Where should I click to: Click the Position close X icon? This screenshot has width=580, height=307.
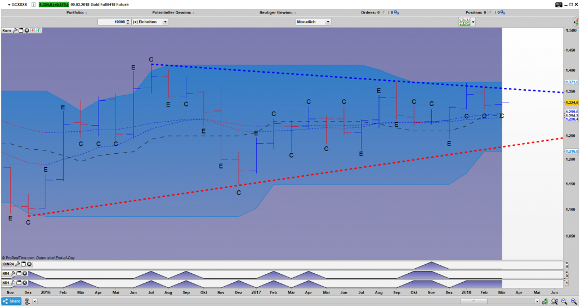(x=490, y=12)
